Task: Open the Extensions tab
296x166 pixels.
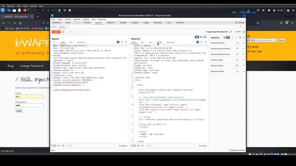Action: point(158,23)
